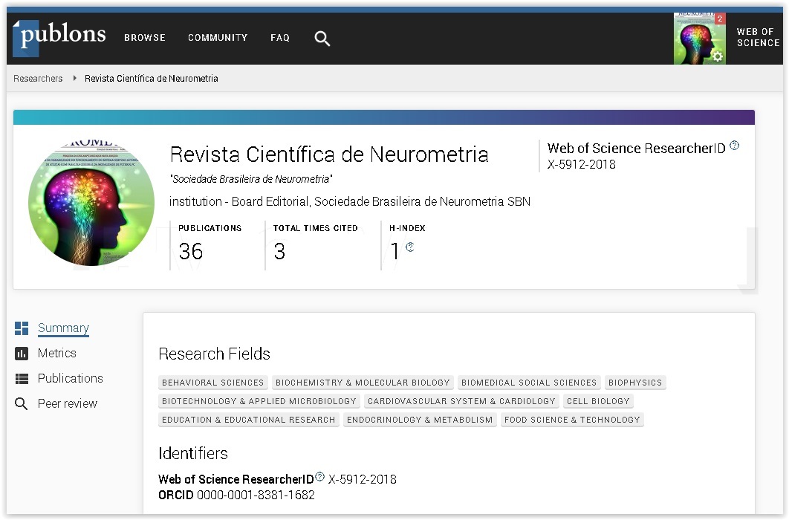789x520 pixels.
Task: Click the current breadcrumb Revista Científica de Neurometria
Action: click(x=152, y=79)
